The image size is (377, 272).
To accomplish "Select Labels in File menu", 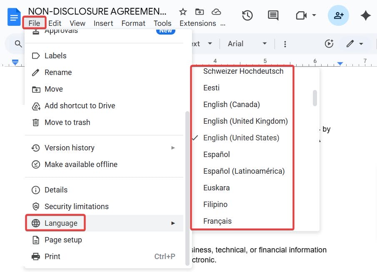I will [x=104, y=56].
